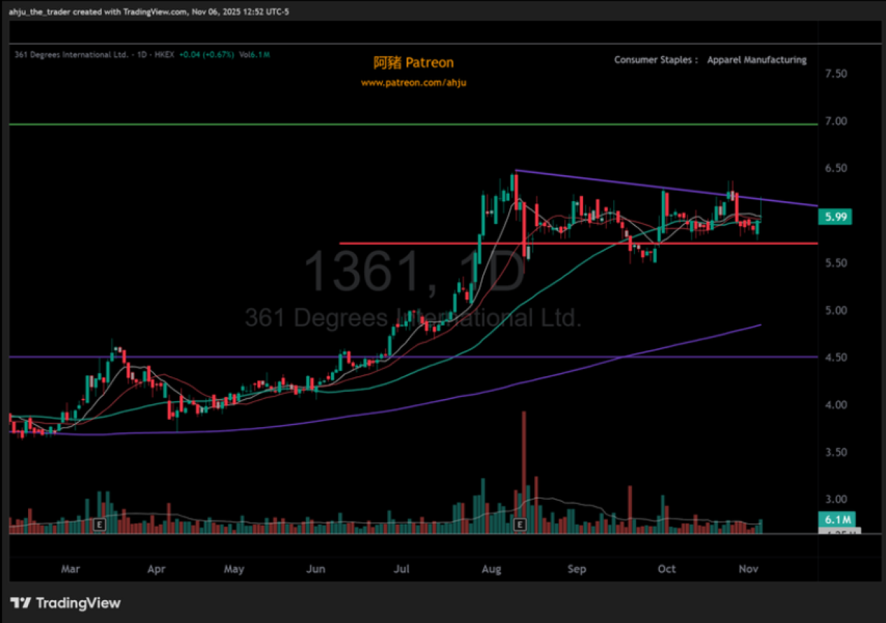
Task: Click the earnings E marker near March
Action: pyautogui.click(x=100, y=524)
